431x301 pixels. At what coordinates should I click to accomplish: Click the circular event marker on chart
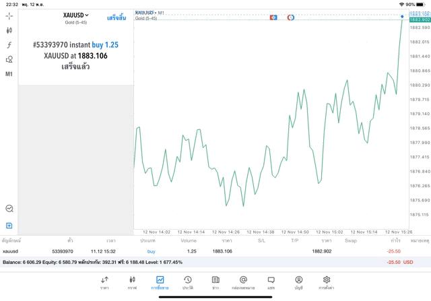pos(290,17)
